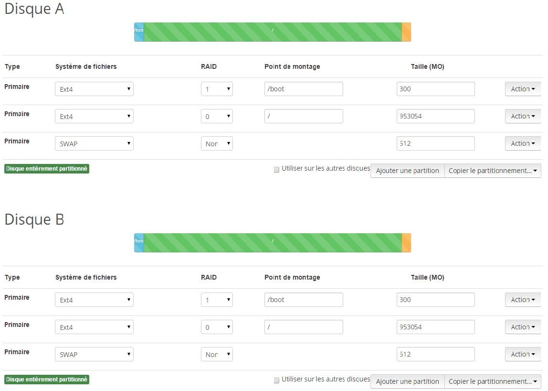Open Action menu for Disque B SWAP partition
This screenshot has width=548, height=391.
(x=523, y=354)
